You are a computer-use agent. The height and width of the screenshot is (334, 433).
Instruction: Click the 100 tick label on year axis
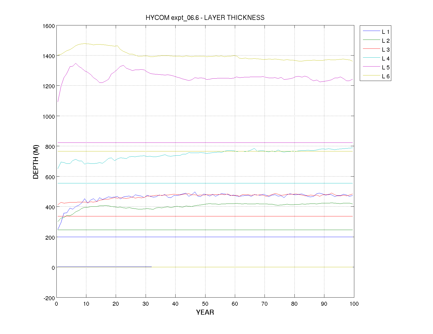pyautogui.click(x=354, y=304)
